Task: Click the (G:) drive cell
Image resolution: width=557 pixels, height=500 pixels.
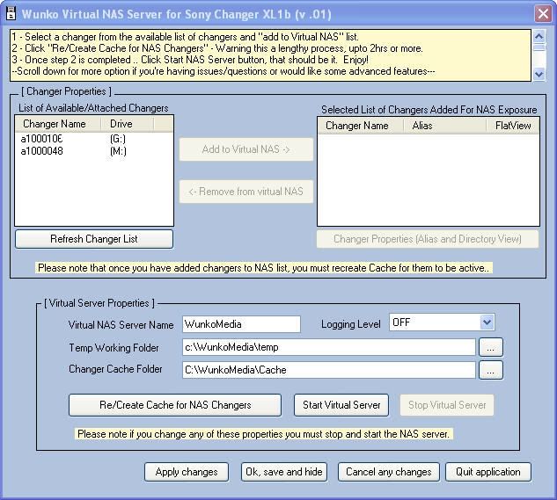Action: click(x=118, y=139)
